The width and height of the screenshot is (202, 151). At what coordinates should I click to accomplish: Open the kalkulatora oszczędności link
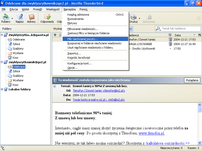point(168,143)
